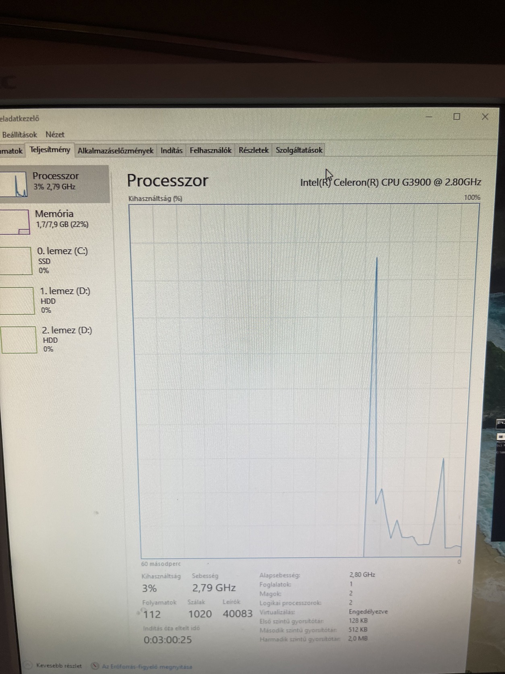Click the Logikai processzorok label
The height and width of the screenshot is (674, 505).
point(290,603)
